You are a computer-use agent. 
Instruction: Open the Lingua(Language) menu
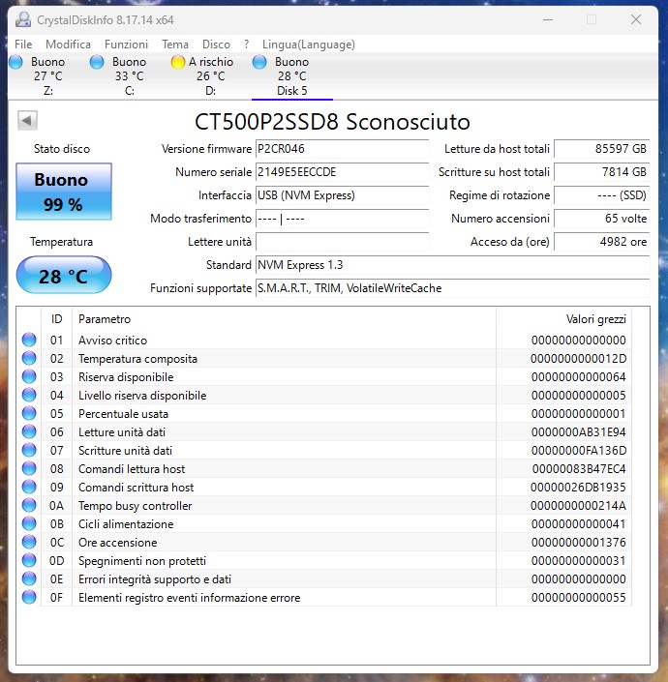[x=309, y=44]
